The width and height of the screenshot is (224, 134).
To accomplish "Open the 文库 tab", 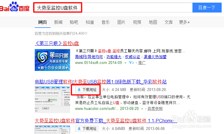I will [x=169, y=22].
